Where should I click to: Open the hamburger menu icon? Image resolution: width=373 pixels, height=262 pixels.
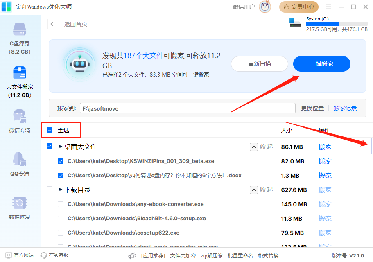[329, 7]
